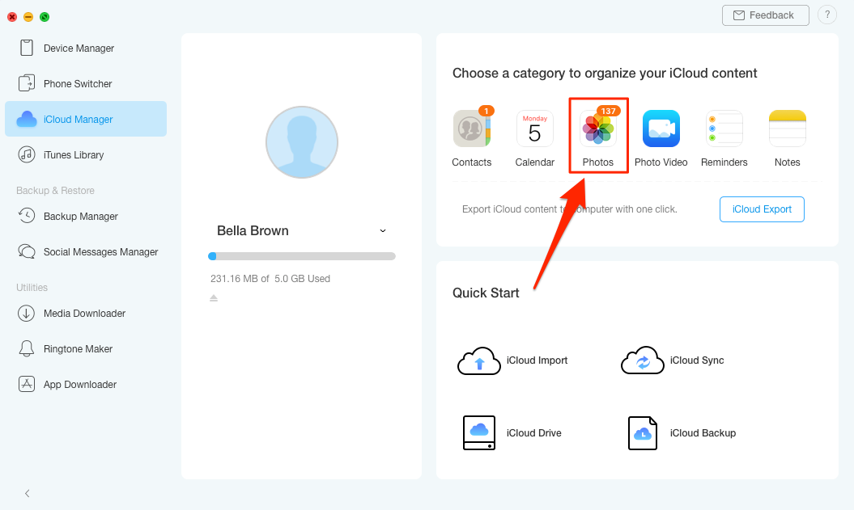Click the iCloud Export button
This screenshot has width=854, height=510.
click(x=762, y=209)
